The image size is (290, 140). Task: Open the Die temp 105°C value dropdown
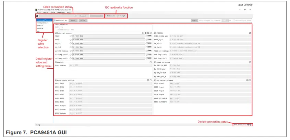click(109, 55)
